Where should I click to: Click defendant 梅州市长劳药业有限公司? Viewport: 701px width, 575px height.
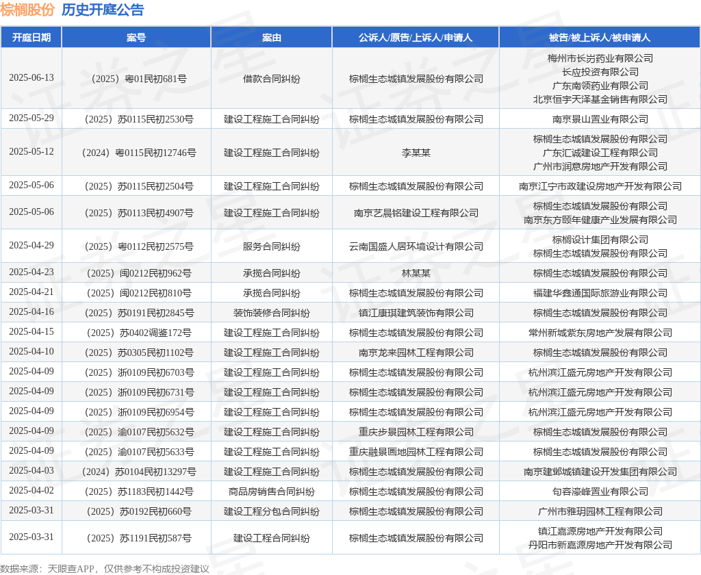click(x=600, y=58)
